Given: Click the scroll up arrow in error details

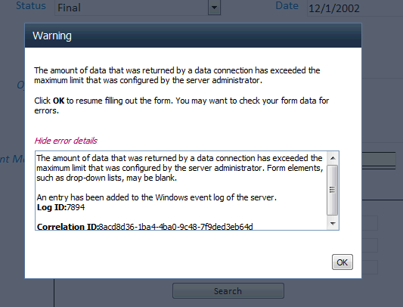Looking at the screenshot, I should pyautogui.click(x=333, y=158).
